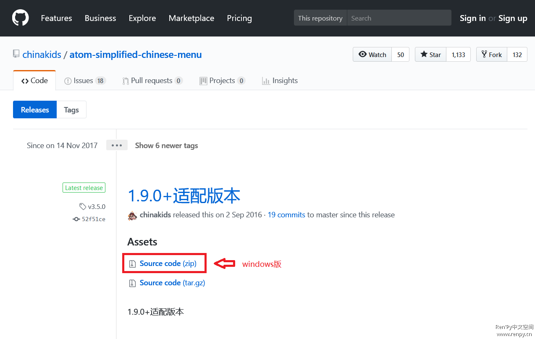The width and height of the screenshot is (535, 339).
Task: Focus the repository Search field
Action: tap(399, 18)
